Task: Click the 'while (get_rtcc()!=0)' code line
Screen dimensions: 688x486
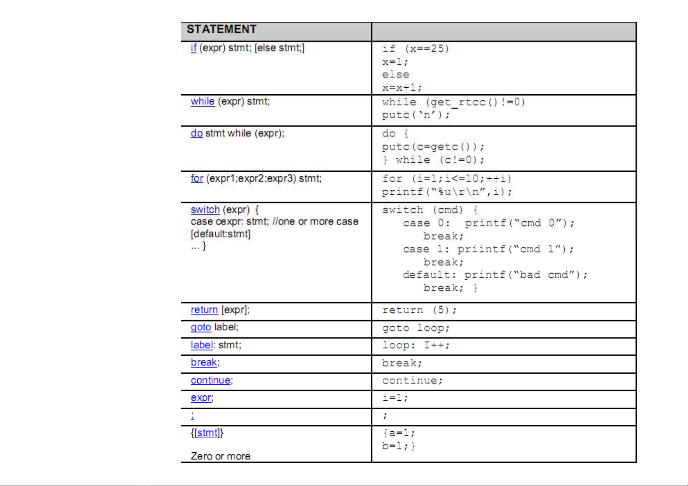Action: tap(453, 102)
